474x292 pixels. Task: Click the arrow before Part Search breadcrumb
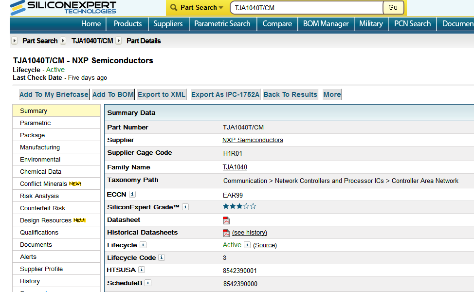14,40
